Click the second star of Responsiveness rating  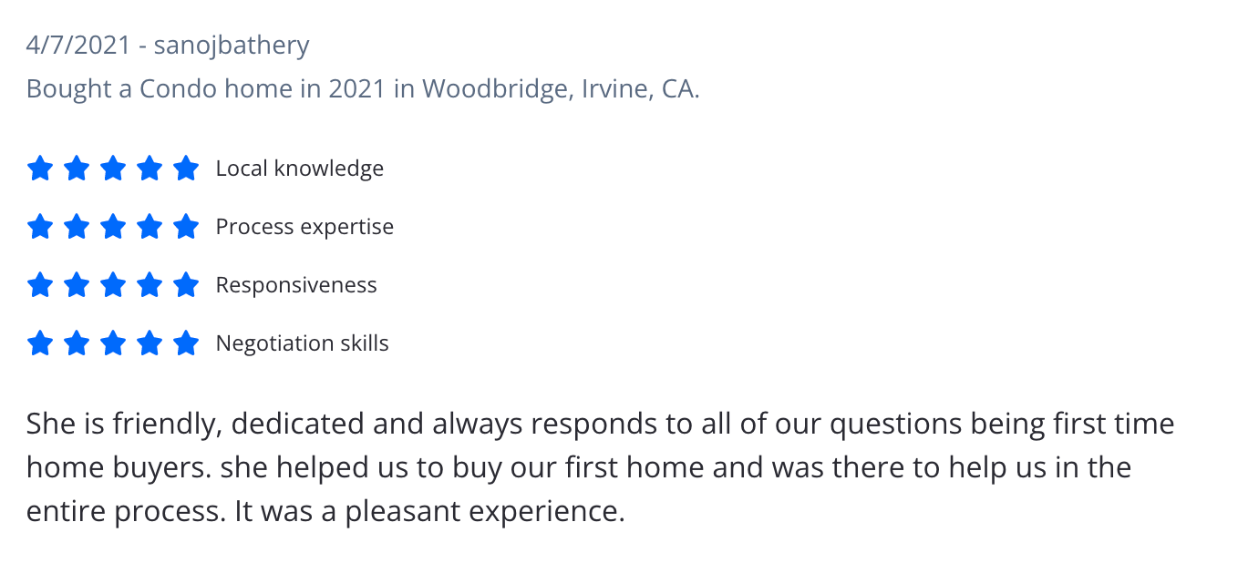[77, 285]
